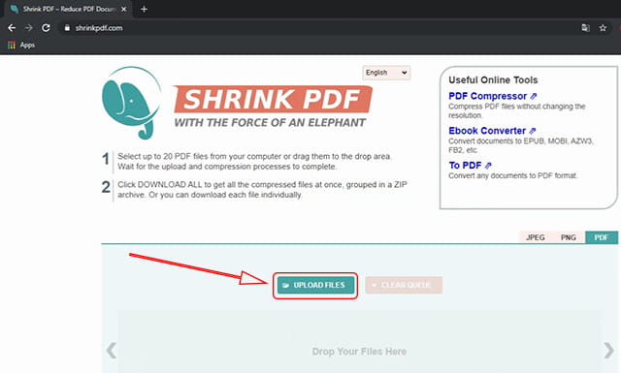The image size is (621, 373).
Task: Open the To PDF link
Action: click(470, 166)
